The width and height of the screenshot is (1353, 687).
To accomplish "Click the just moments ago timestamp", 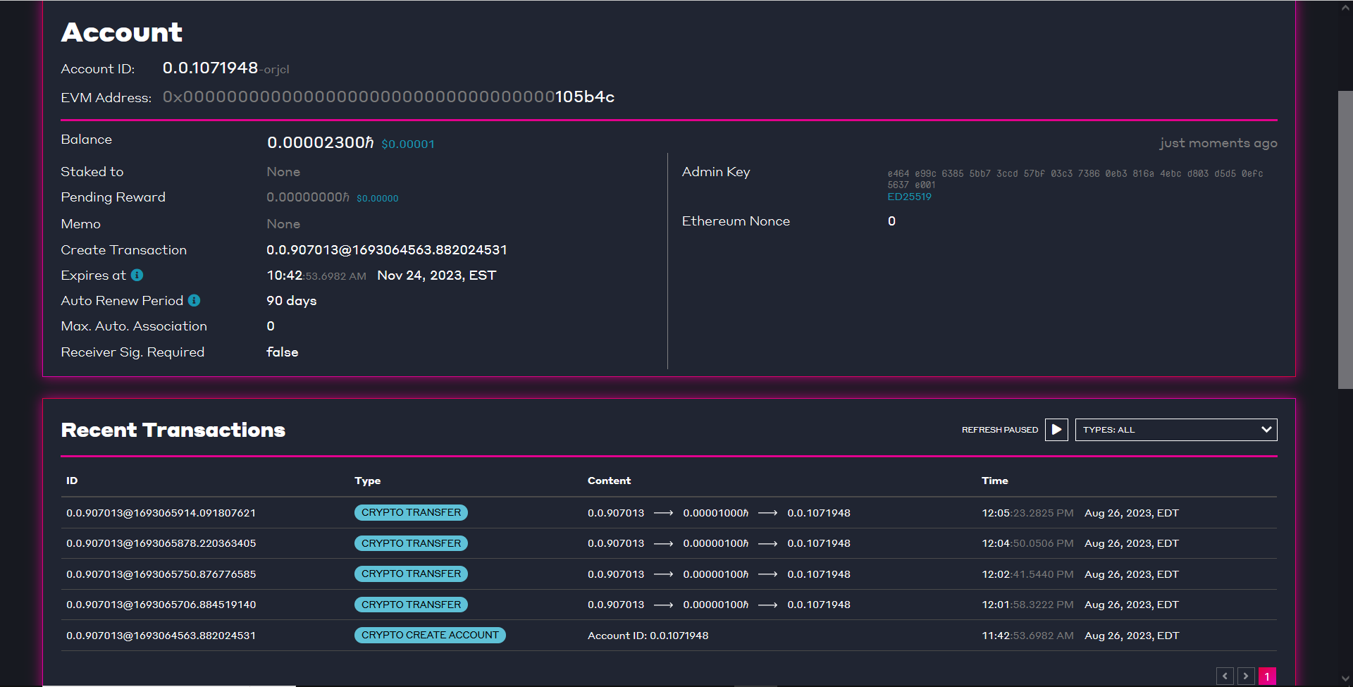I will coord(1218,143).
